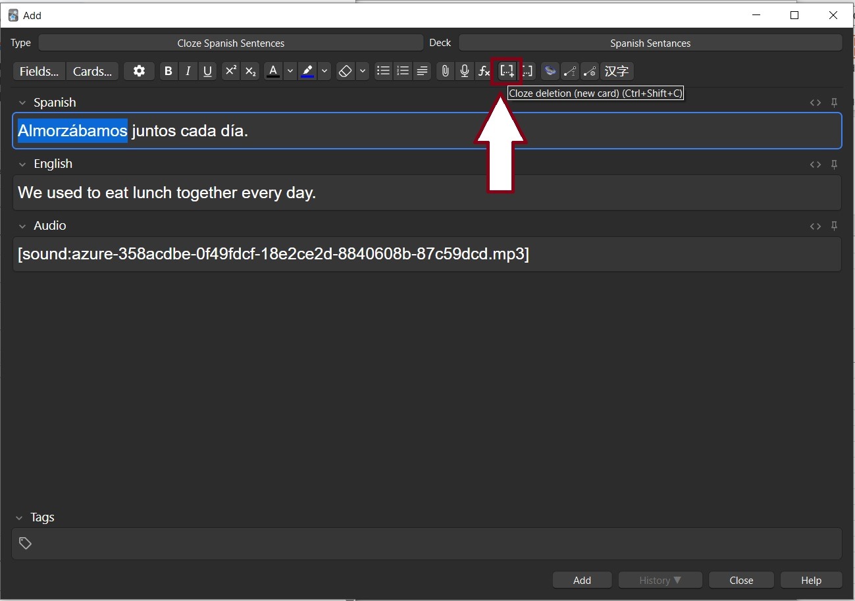855x601 pixels.
Task: Open the History dropdown button
Action: [x=660, y=580]
